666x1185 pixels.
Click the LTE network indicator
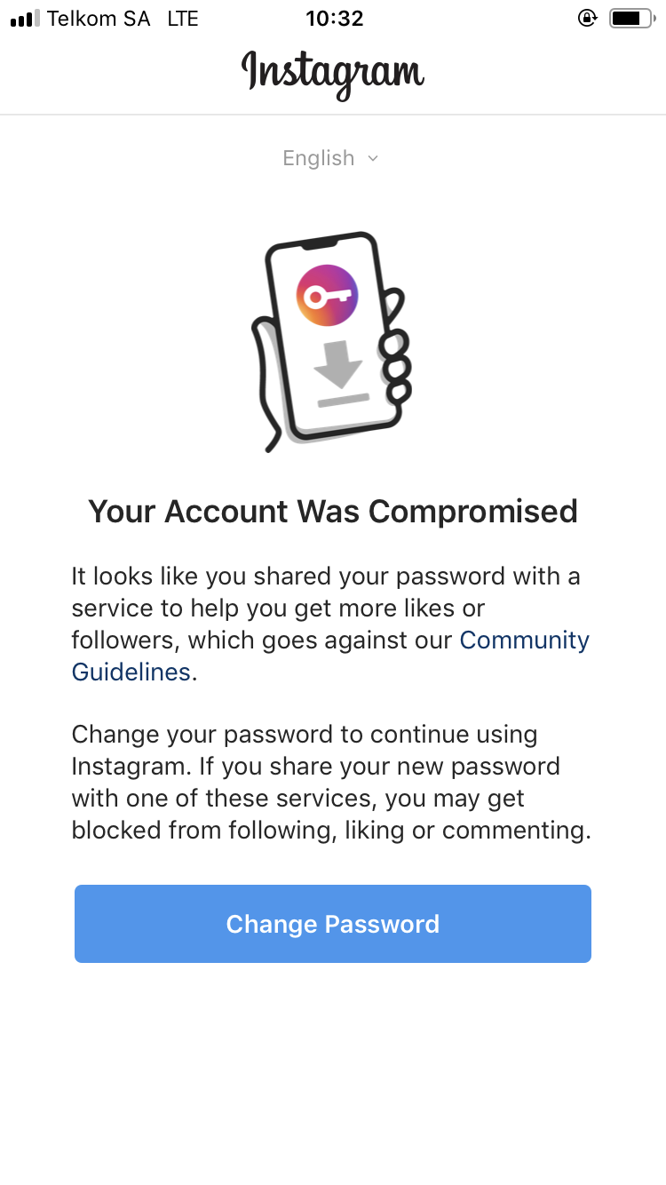(x=183, y=18)
